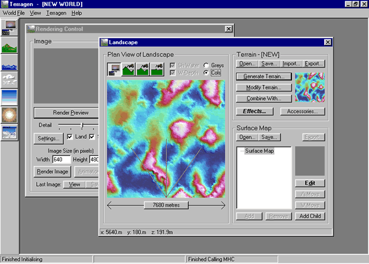Click the grey Surface Map preview box
The height and width of the screenshot is (264, 369).
[x=310, y=161]
